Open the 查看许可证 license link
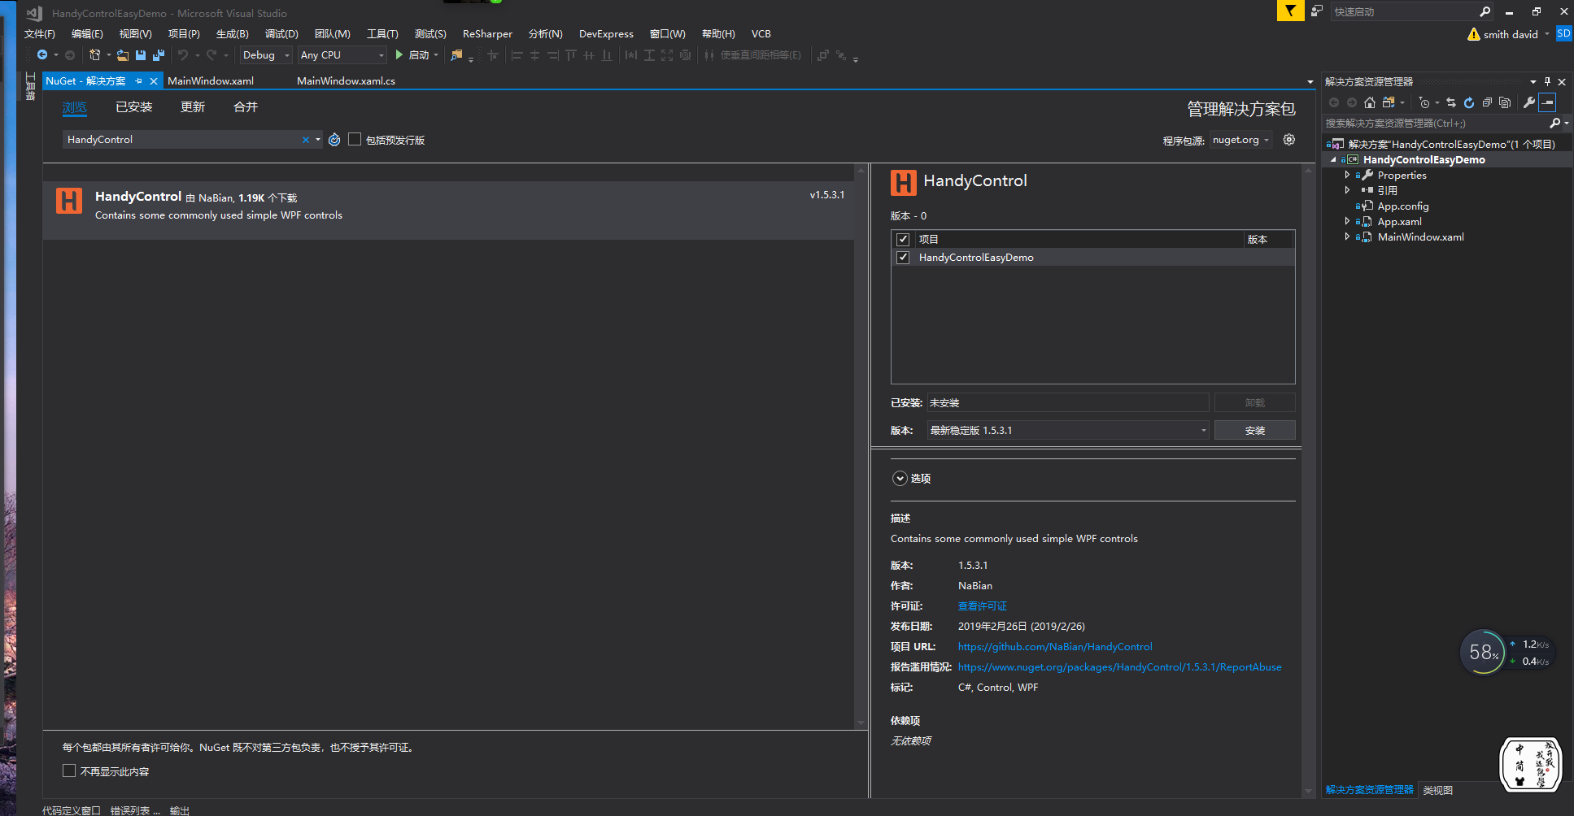Viewport: 1574px width, 816px height. click(x=982, y=605)
